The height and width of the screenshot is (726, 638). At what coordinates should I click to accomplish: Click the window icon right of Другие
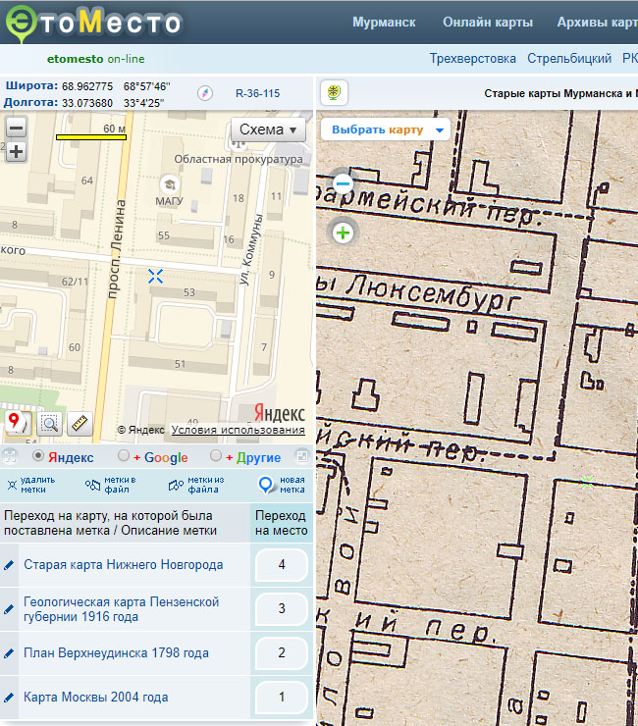(x=302, y=456)
